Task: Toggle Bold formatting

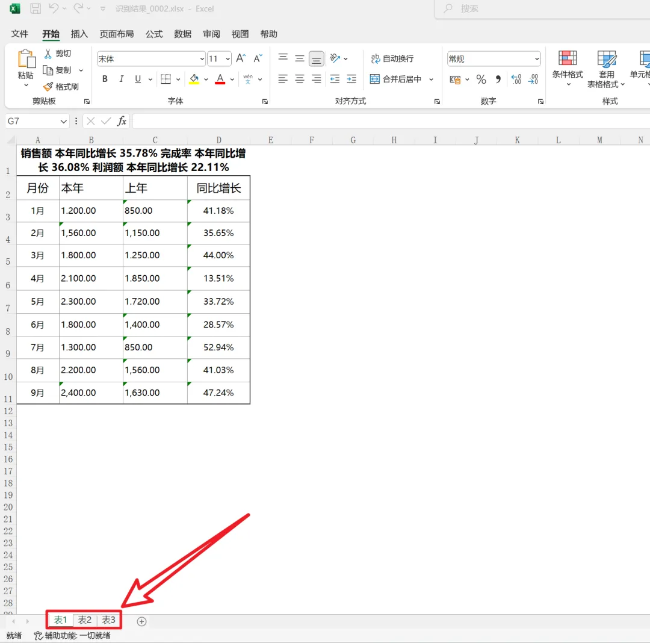Action: click(x=105, y=79)
